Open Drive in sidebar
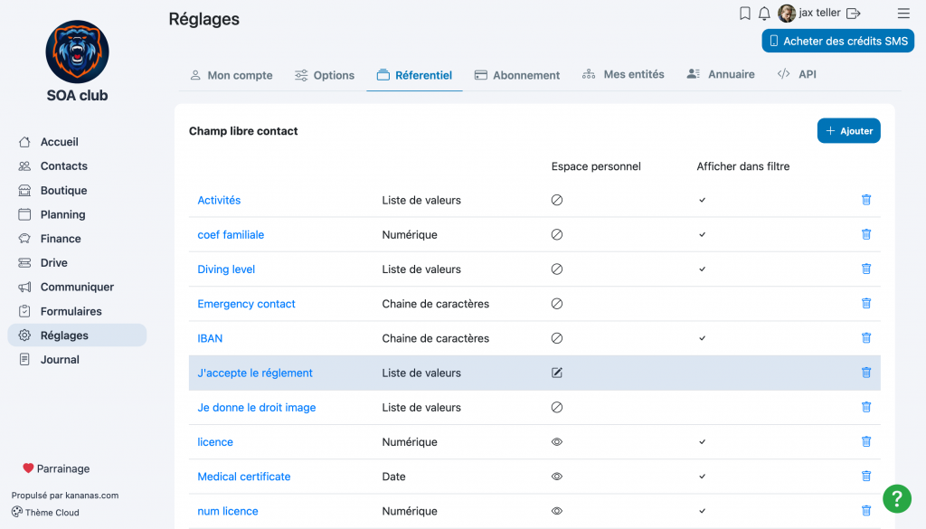 pyautogui.click(x=77, y=263)
